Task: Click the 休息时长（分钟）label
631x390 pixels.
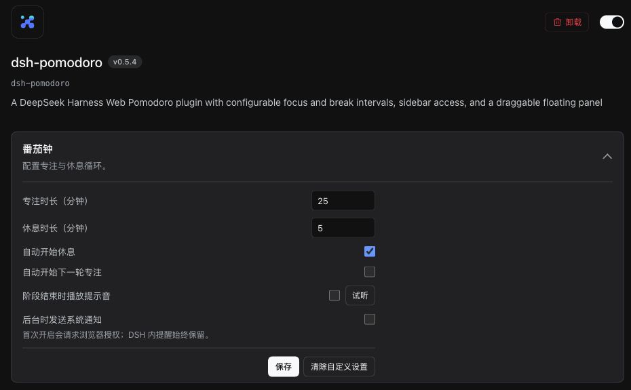Action: pos(56,228)
